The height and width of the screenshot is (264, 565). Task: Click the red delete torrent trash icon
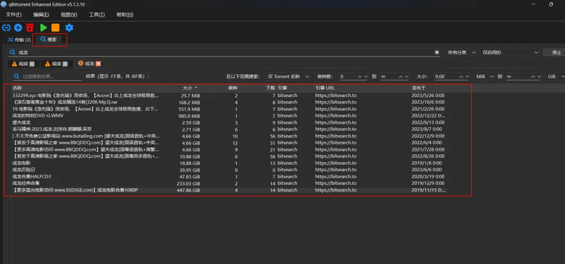30,28
